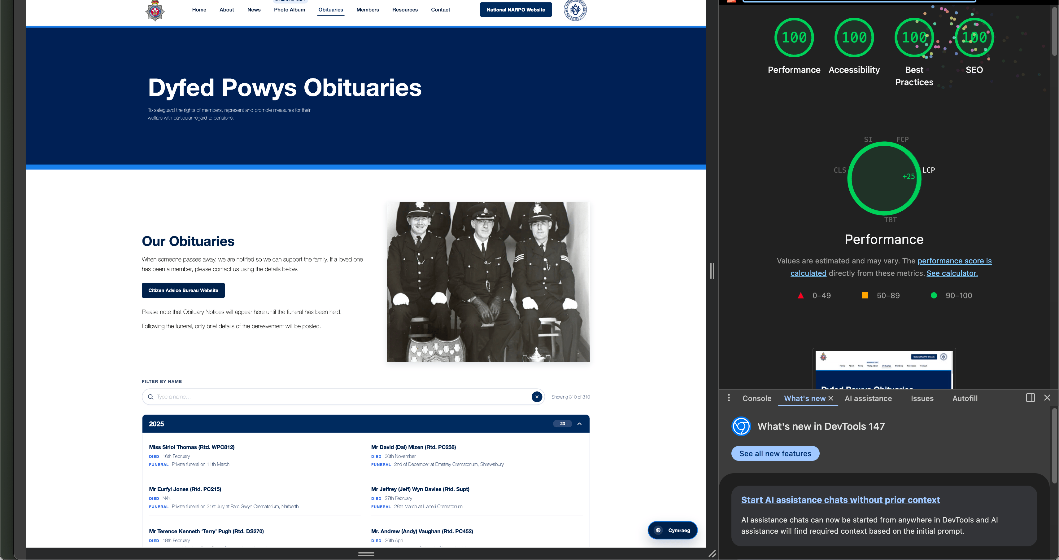The image size is (1059, 560).
Task: Click the SEO 100 score gauge
Action: coord(974,37)
